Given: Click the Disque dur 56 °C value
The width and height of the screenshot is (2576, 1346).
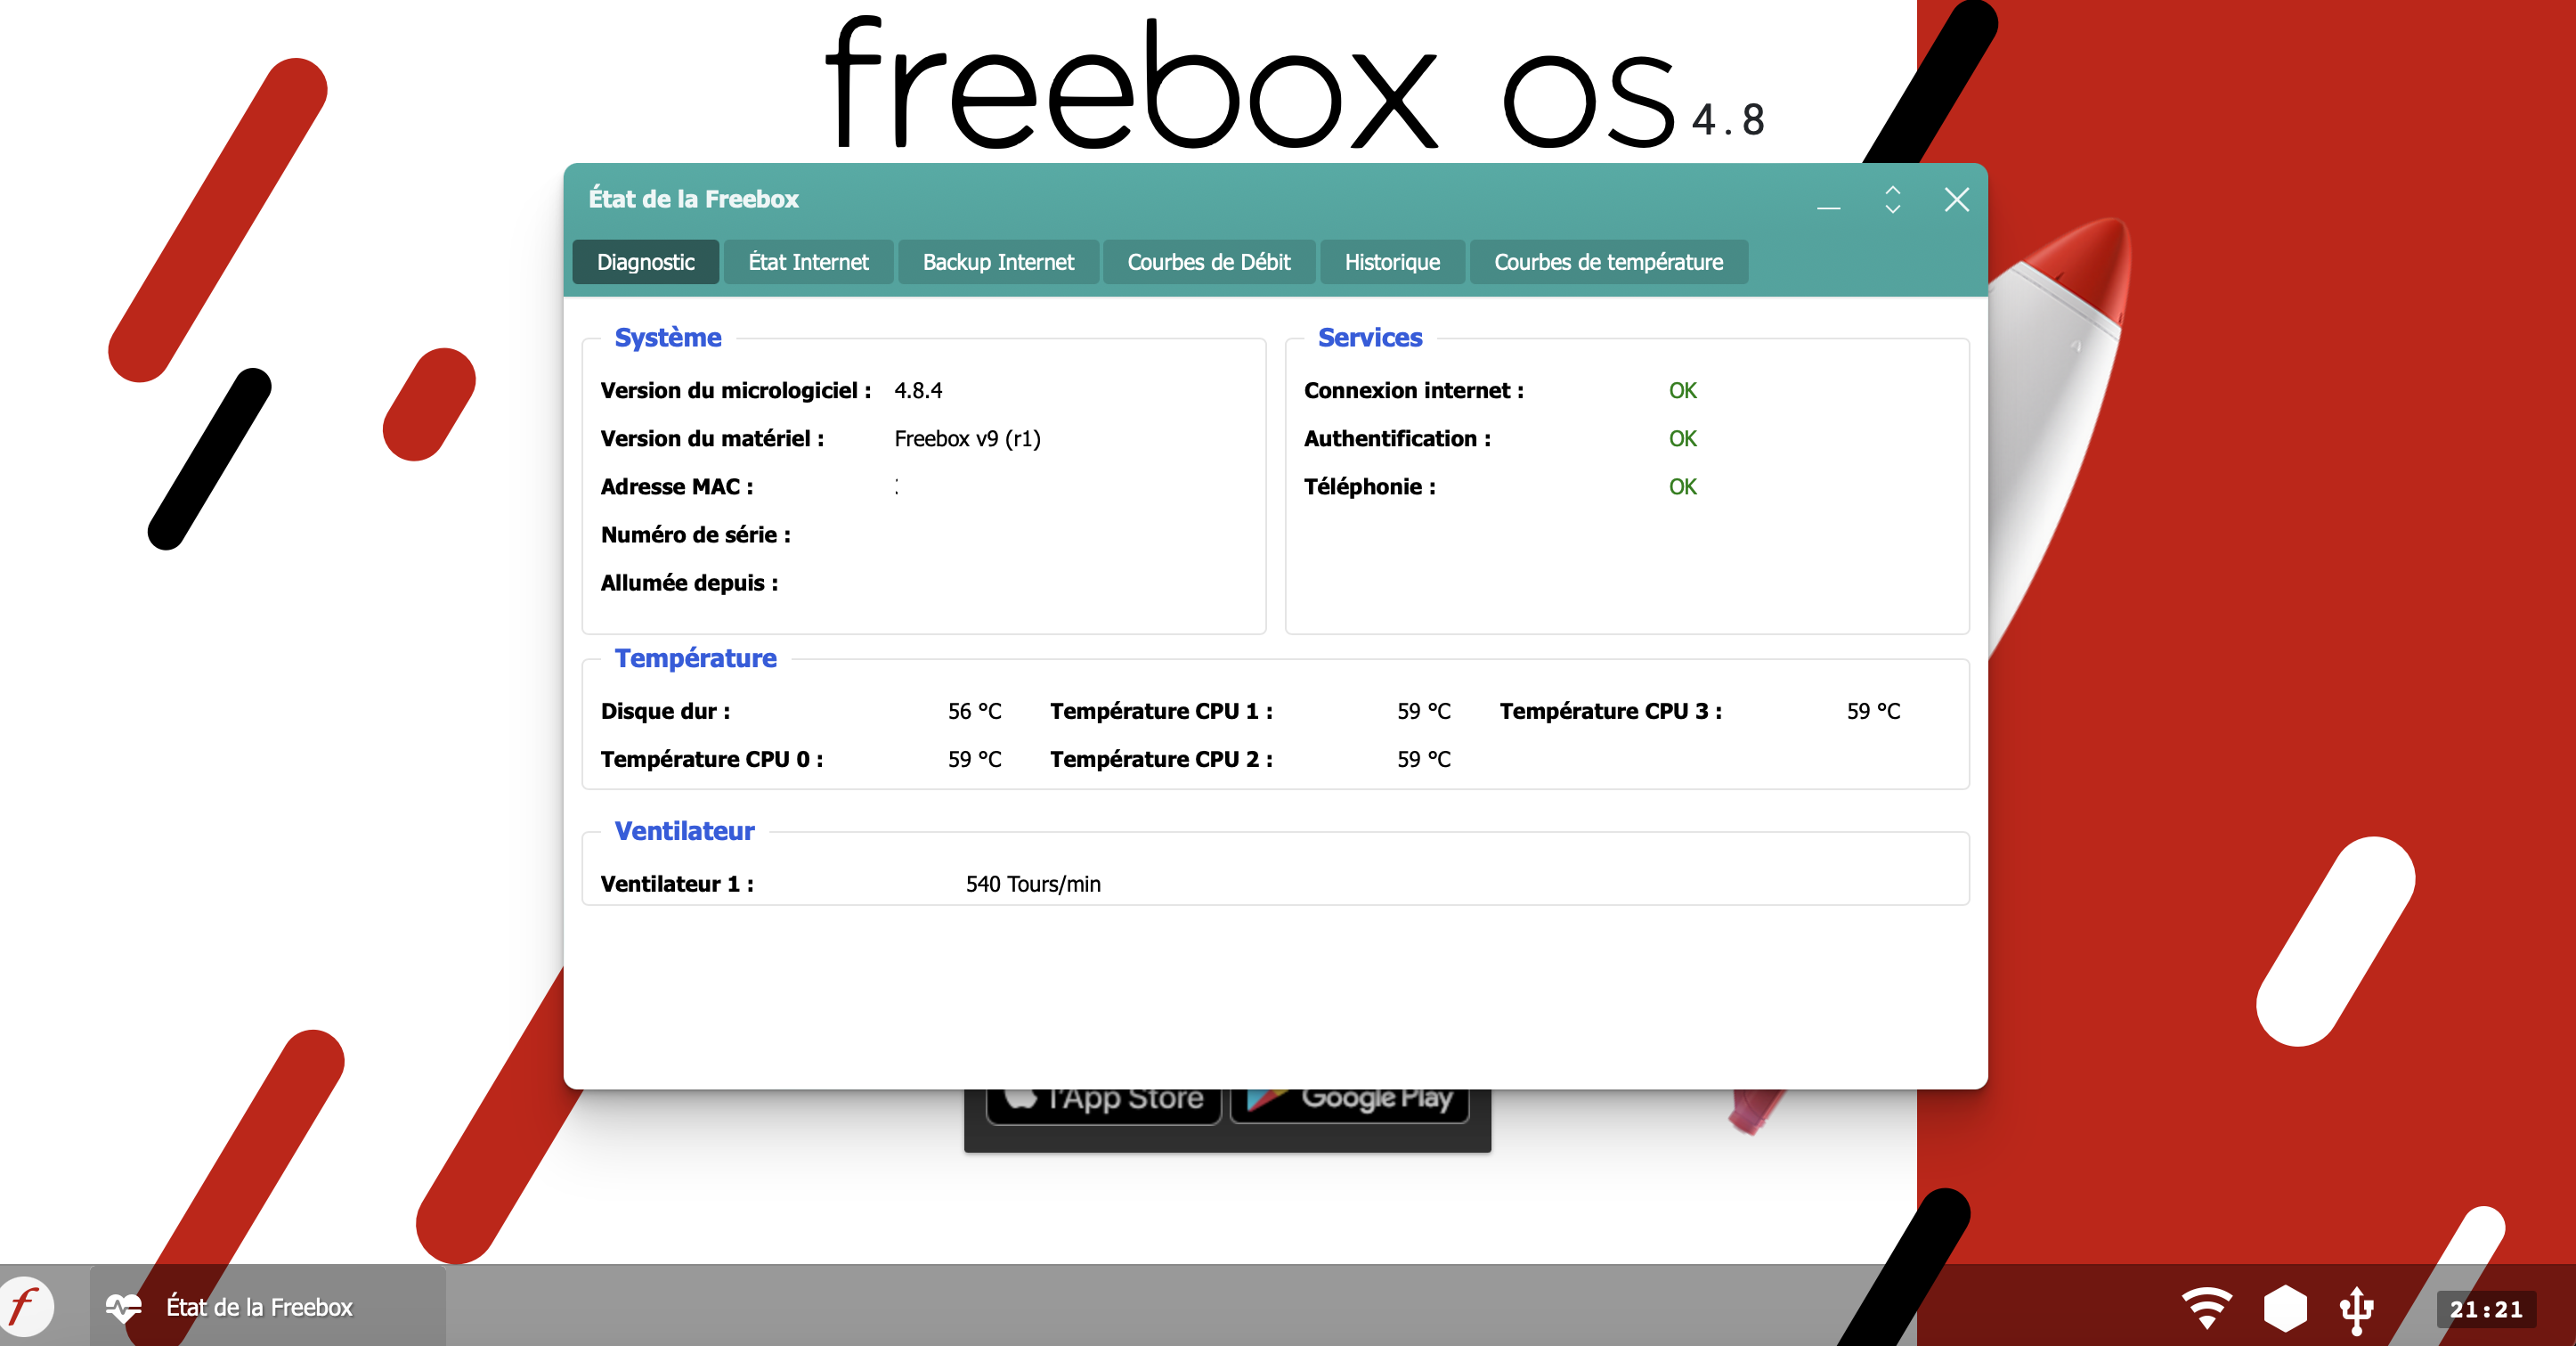Looking at the screenshot, I should pos(974,712).
